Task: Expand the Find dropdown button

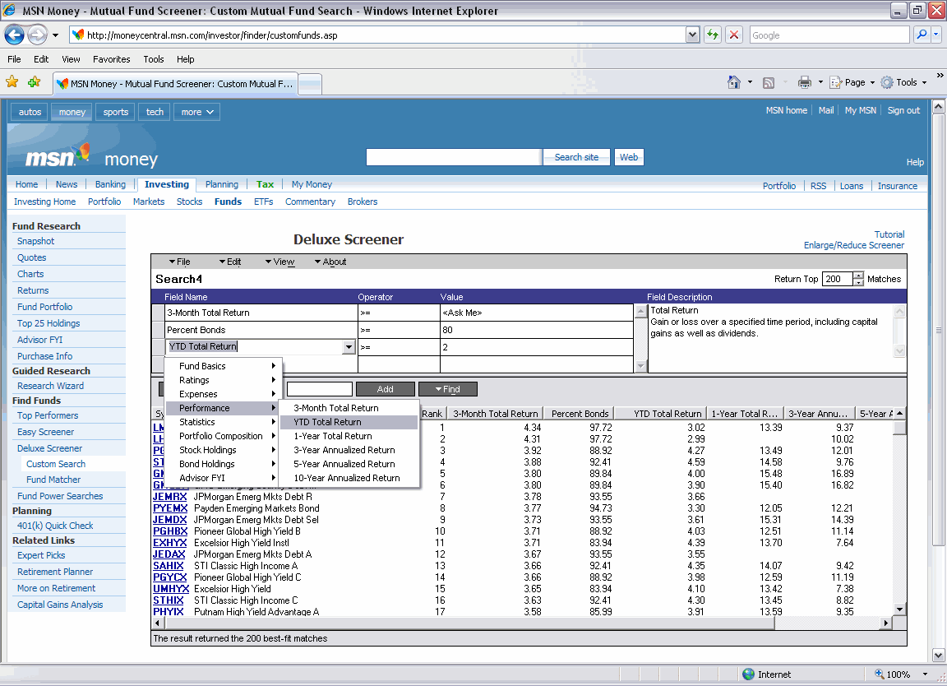Action: pyautogui.click(x=447, y=389)
